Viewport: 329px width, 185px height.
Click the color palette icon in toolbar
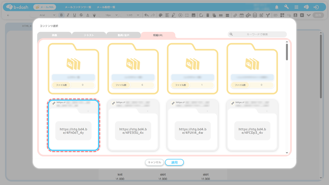click(161, 15)
